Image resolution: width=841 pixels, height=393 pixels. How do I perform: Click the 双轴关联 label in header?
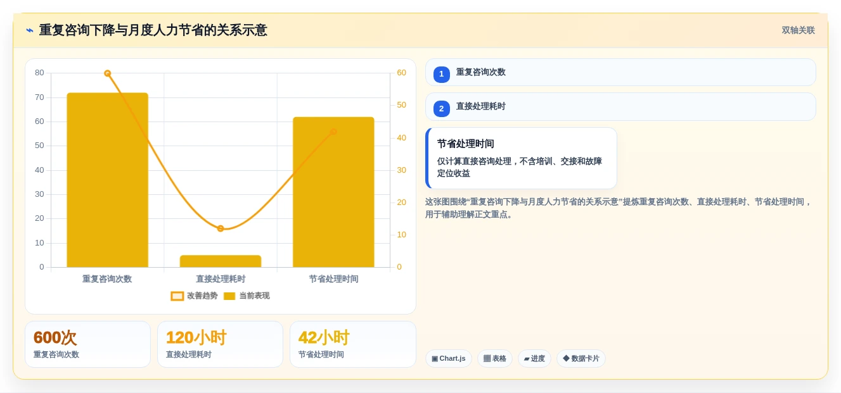(798, 30)
